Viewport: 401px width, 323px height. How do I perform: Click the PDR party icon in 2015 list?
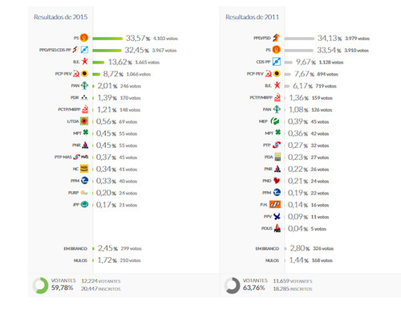point(84,97)
